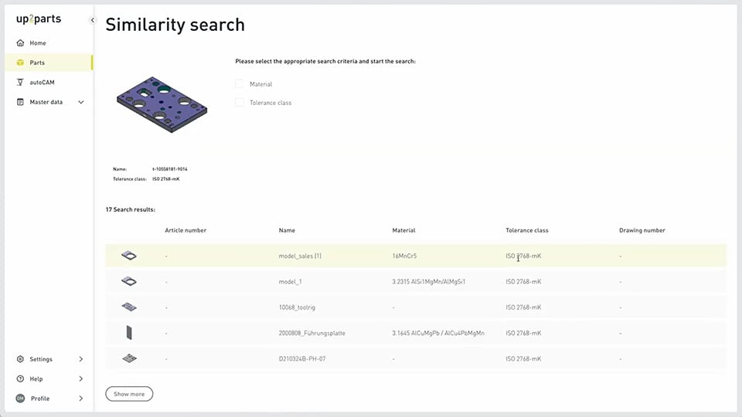
Task: Collapse the sidebar with the arrow button
Action: point(92,20)
